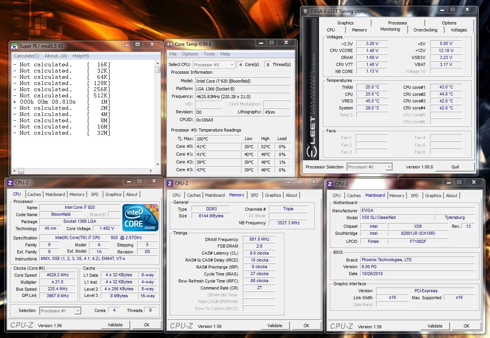Click the CPU-Z title icon above the Processor group
Screen dimensions: 490x338
pos(10,182)
